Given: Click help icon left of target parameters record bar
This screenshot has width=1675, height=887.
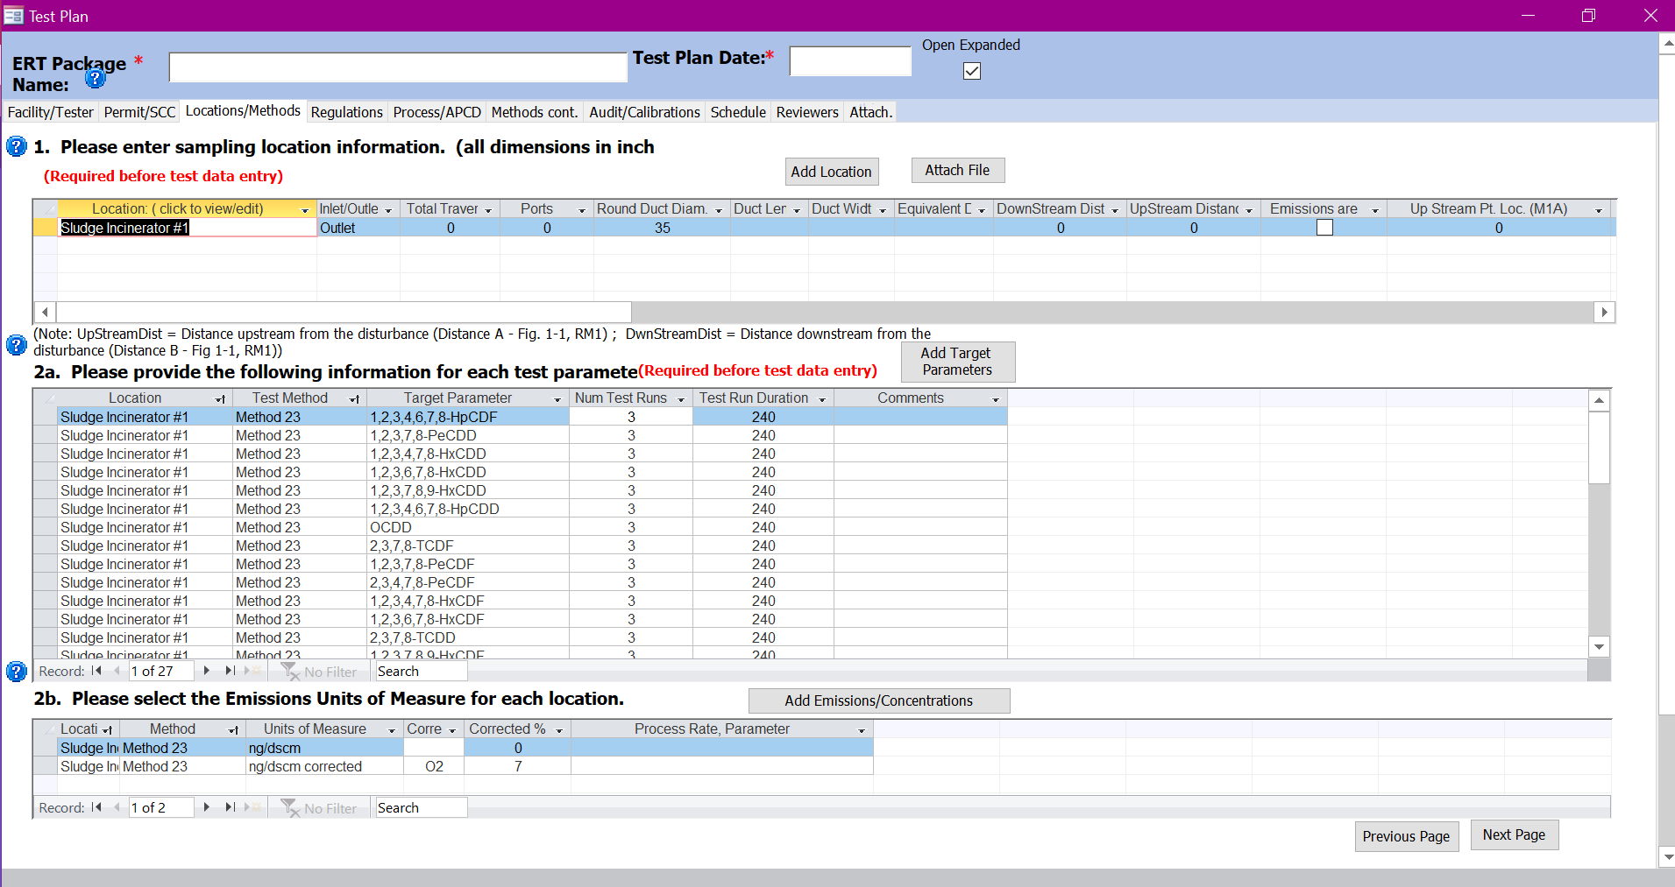Looking at the screenshot, I should (17, 672).
